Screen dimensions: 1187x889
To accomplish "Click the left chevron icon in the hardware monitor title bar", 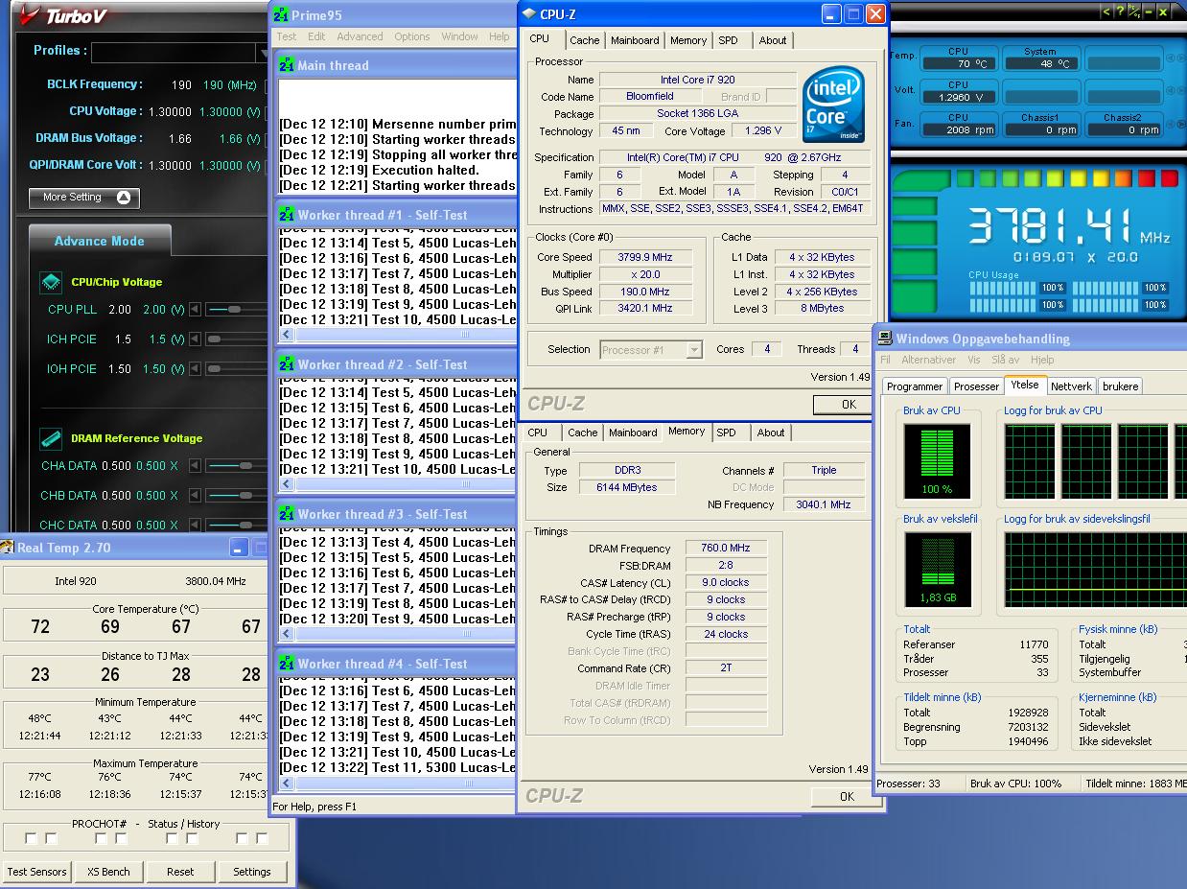I will 1106,12.
